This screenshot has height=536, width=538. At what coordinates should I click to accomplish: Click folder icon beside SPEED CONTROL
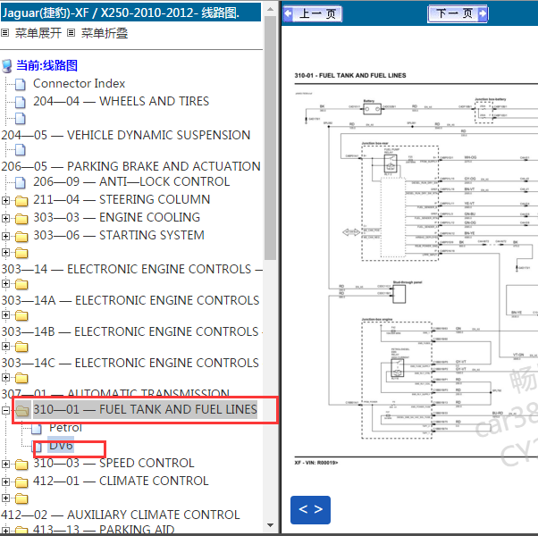point(21,465)
